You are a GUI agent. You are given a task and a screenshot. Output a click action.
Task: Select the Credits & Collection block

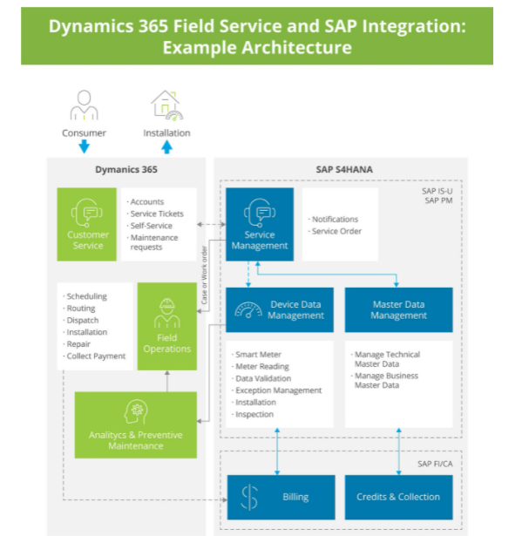click(x=399, y=498)
